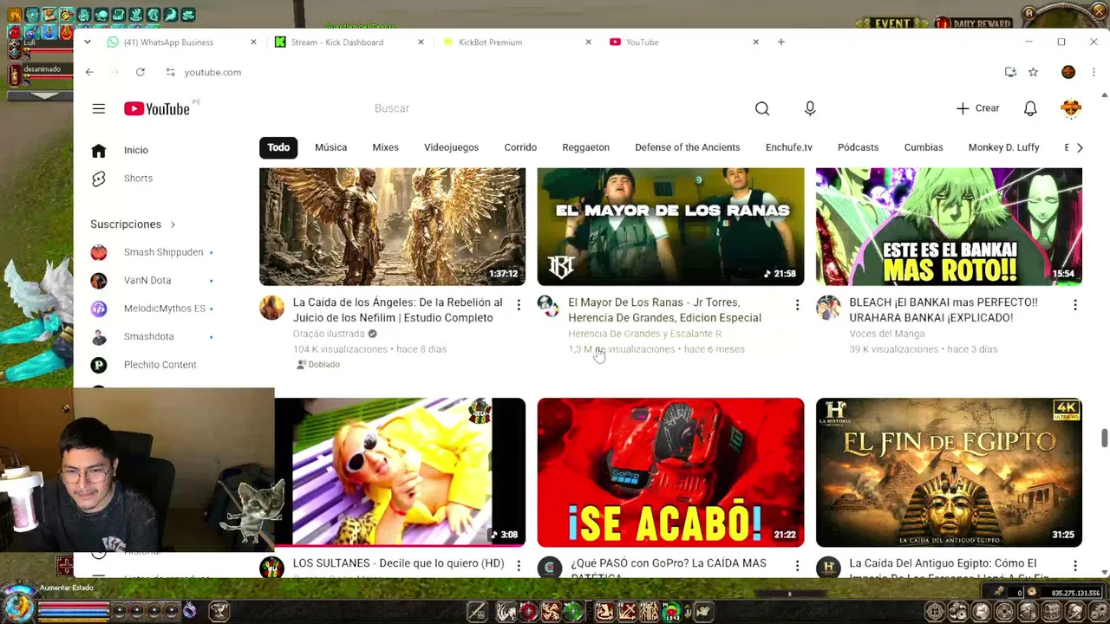
Task: Select the Enchufe.tv filter chip
Action: tap(789, 147)
